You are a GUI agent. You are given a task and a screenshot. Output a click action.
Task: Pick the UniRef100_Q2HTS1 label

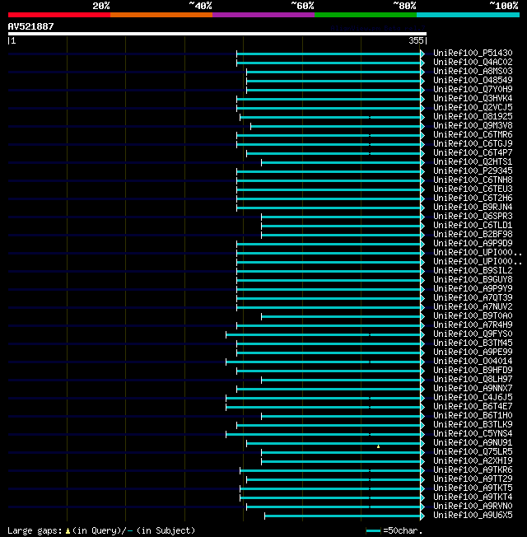coord(473,161)
